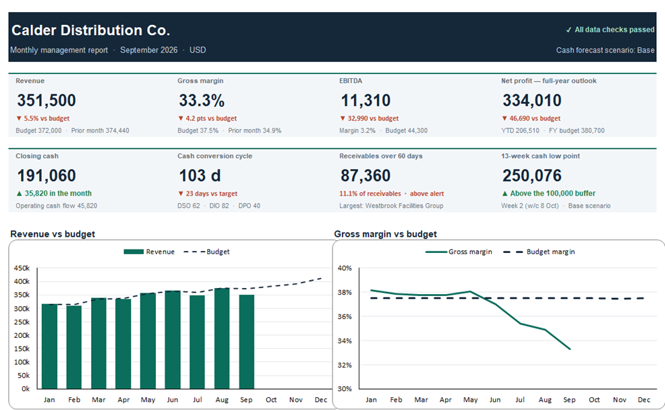The image size is (665, 410).
Task: Click 'Week 2 (w/c 8 Oct)' text
Action: click(x=530, y=206)
